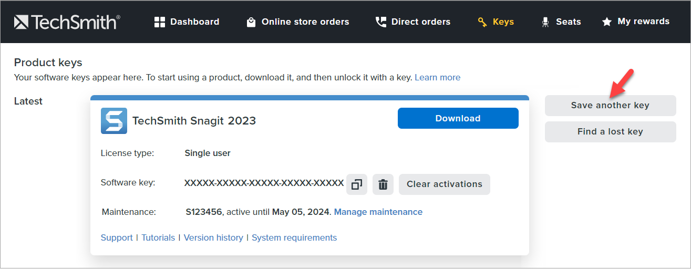Go to the Seats page
The width and height of the screenshot is (691, 269).
point(568,22)
